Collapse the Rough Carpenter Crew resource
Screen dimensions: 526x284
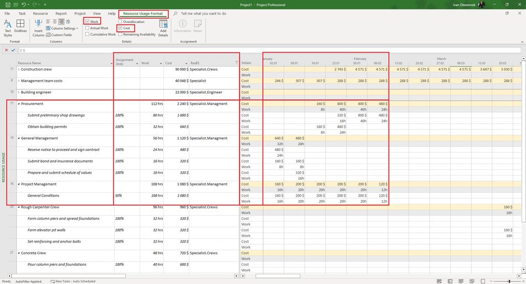pyautogui.click(x=19, y=207)
